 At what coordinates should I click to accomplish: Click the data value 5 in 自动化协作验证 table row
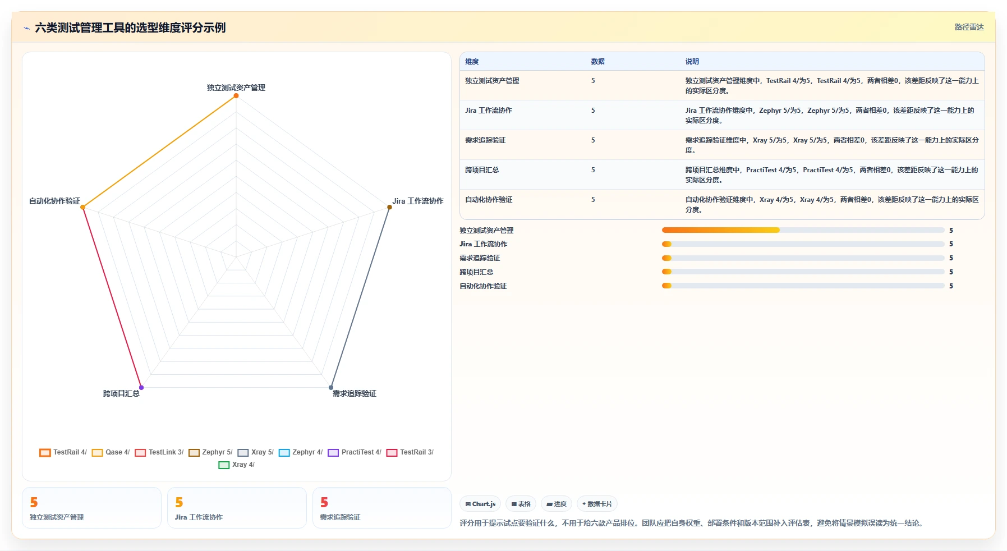[x=593, y=200]
